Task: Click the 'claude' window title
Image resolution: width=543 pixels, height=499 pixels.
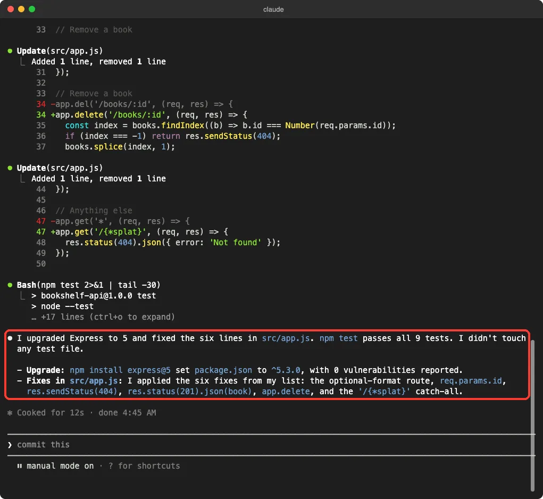Action: 273,10
